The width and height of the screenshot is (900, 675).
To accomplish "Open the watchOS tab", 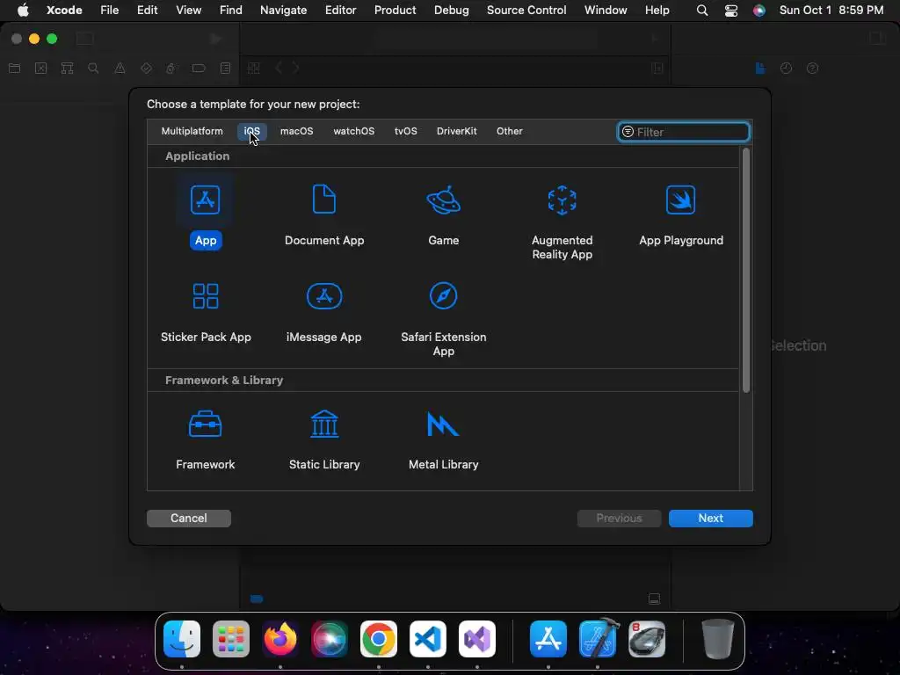I will (x=353, y=131).
